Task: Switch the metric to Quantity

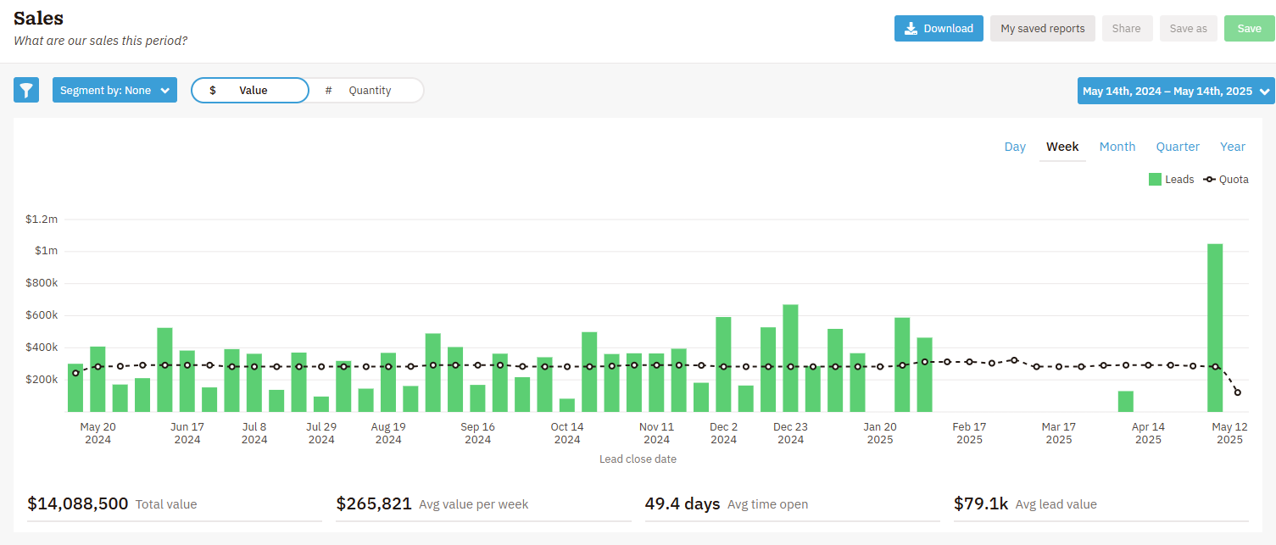Action: pos(370,90)
